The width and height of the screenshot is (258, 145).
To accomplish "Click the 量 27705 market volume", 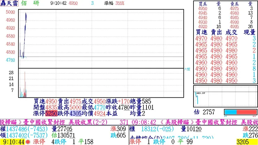I will [62, 129].
